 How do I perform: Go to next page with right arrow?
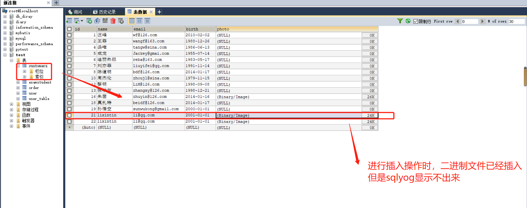coord(482,21)
